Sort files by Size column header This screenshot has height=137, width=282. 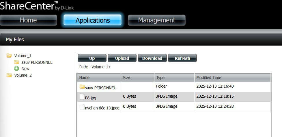coord(137,78)
